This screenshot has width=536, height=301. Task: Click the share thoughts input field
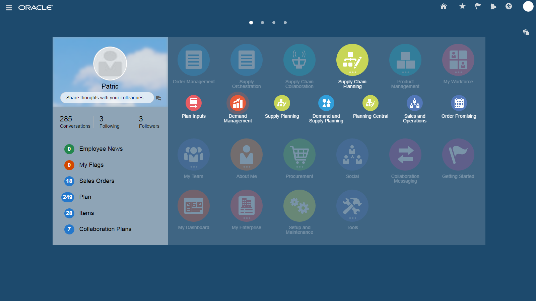pyautogui.click(x=107, y=98)
